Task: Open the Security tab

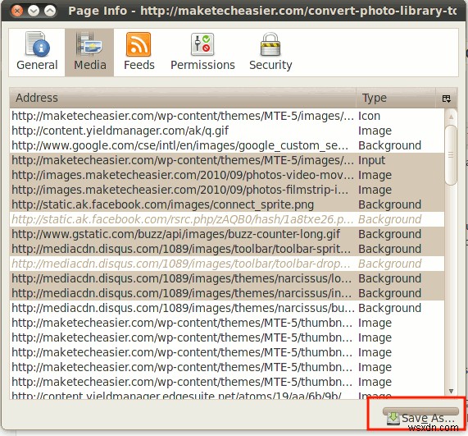Action: [270, 53]
